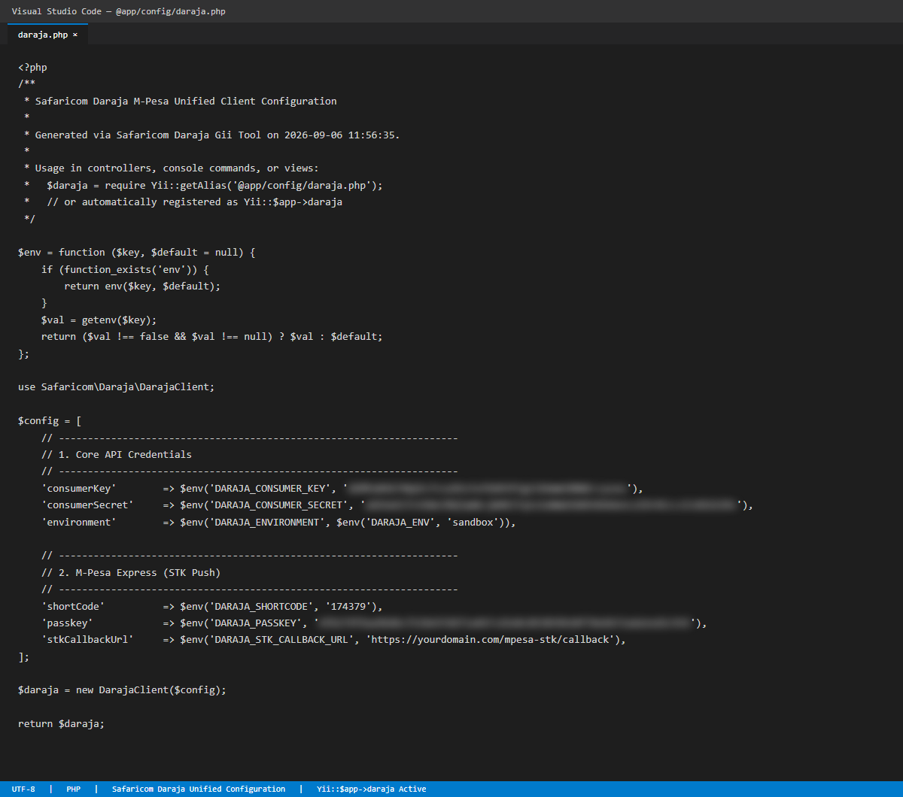Viewport: 903px width, 797px height.
Task: Click the 'use Safaricom\Daraja\DarajaClient;' line
Action: coord(117,386)
